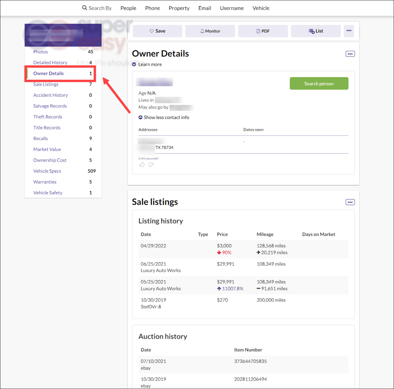Go to Recalls in sidebar
The image size is (394, 389).
coord(40,139)
